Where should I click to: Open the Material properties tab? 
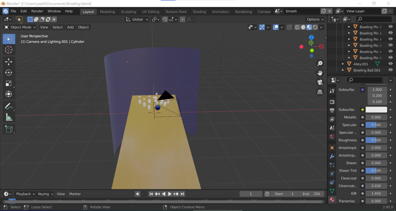pyautogui.click(x=332, y=200)
